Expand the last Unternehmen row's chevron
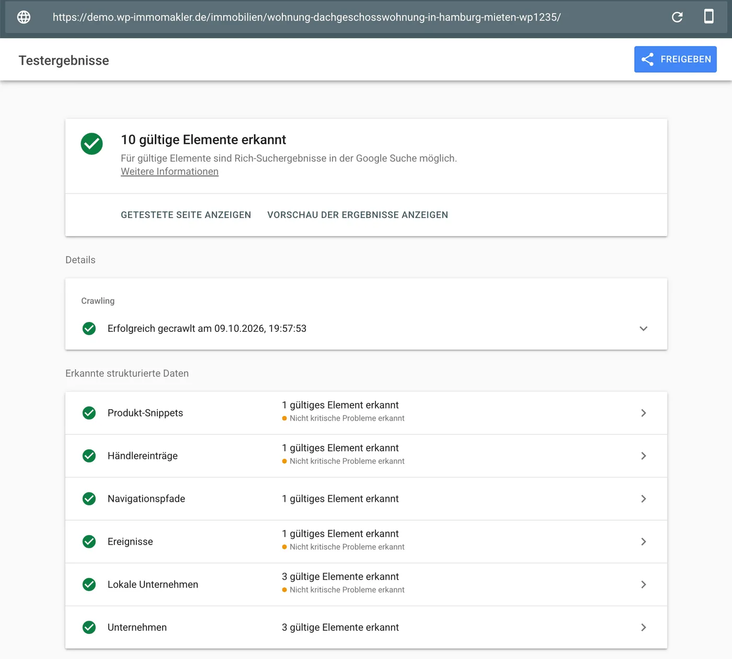 coord(644,627)
